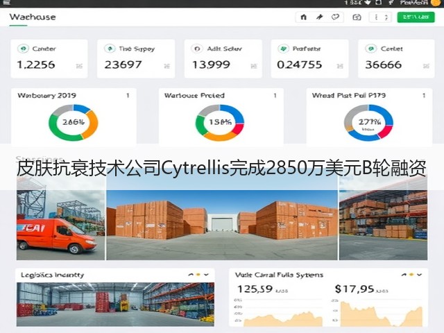444x333 pixels.
Task: Click number 1 on Warehouse Period card
Action: point(275,96)
